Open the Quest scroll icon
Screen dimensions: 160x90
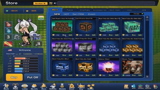click(x=126, y=86)
